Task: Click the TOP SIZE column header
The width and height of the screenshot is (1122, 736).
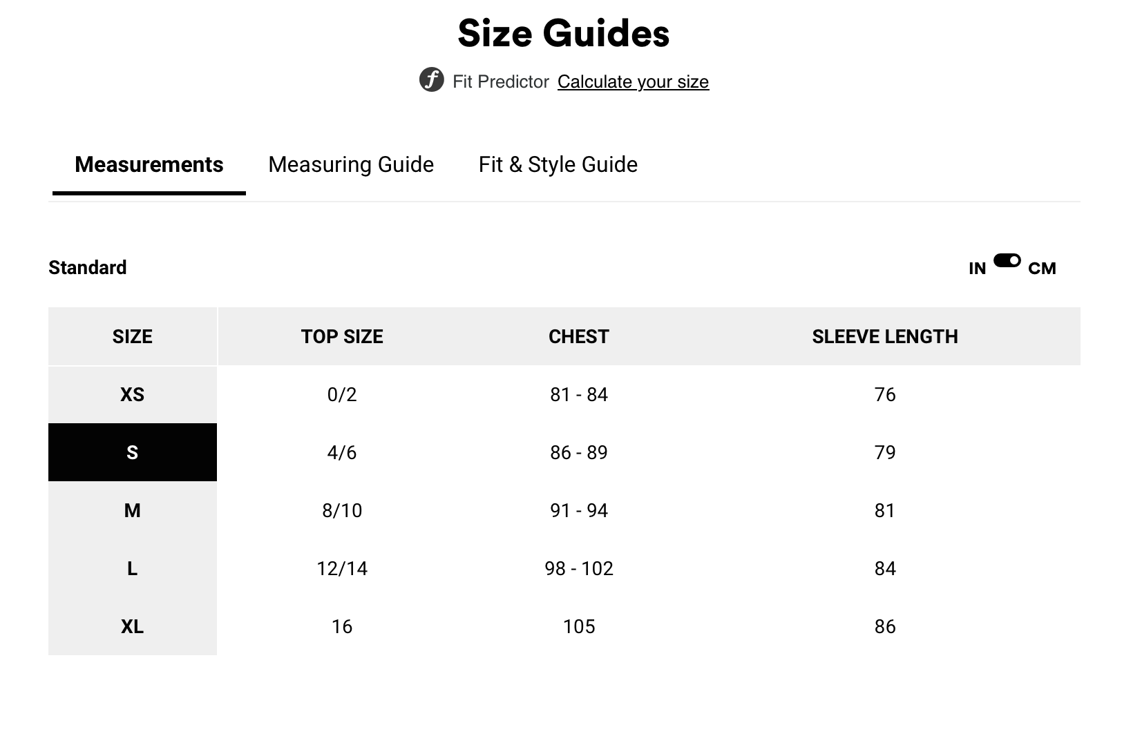Action: 342,336
